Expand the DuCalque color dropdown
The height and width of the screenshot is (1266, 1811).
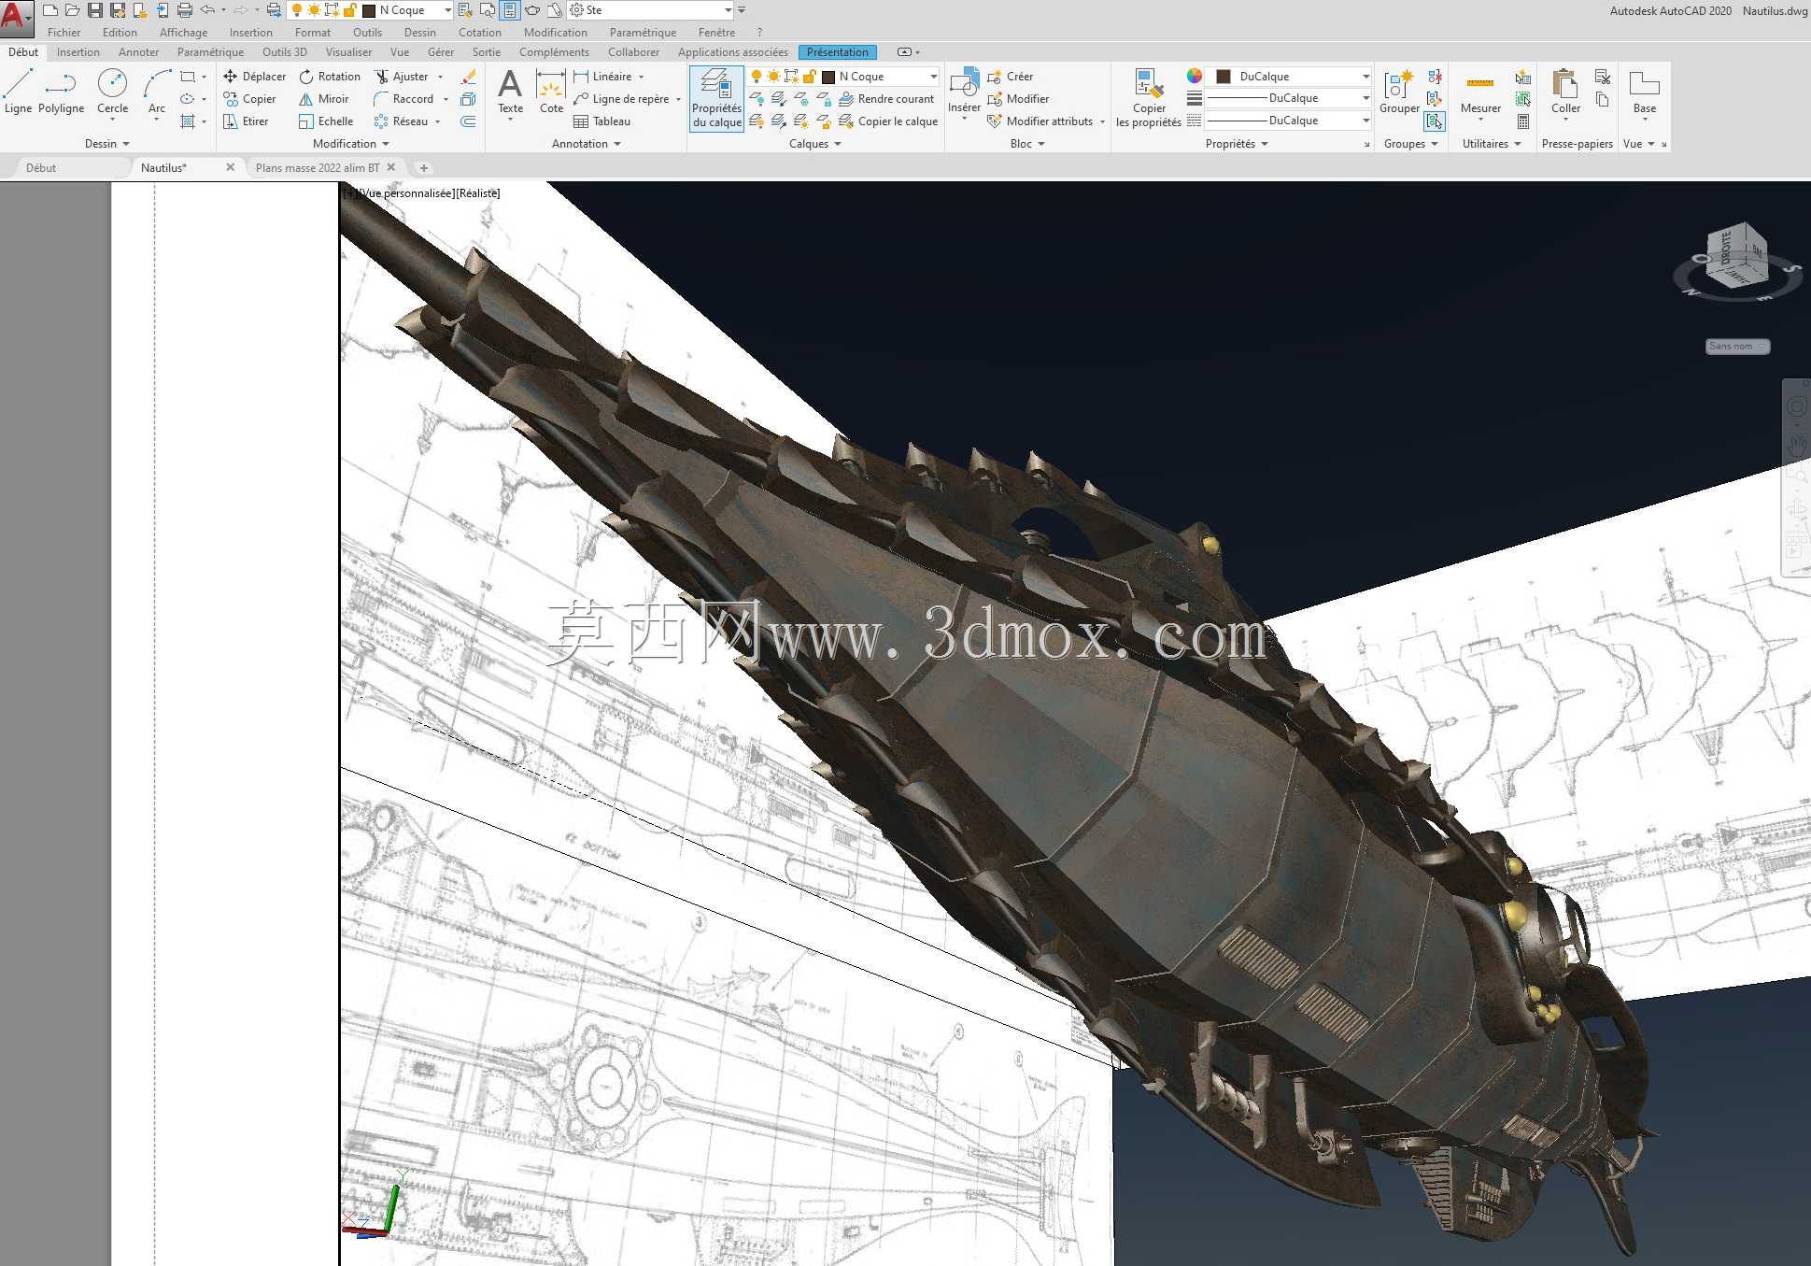[1287, 77]
